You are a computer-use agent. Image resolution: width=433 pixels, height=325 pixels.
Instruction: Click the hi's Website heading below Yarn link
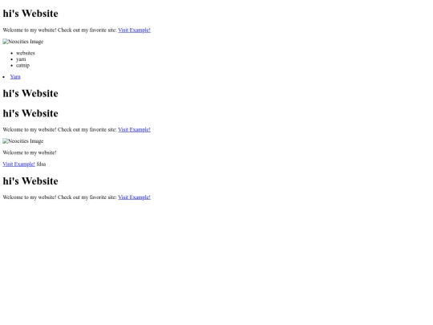click(30, 93)
